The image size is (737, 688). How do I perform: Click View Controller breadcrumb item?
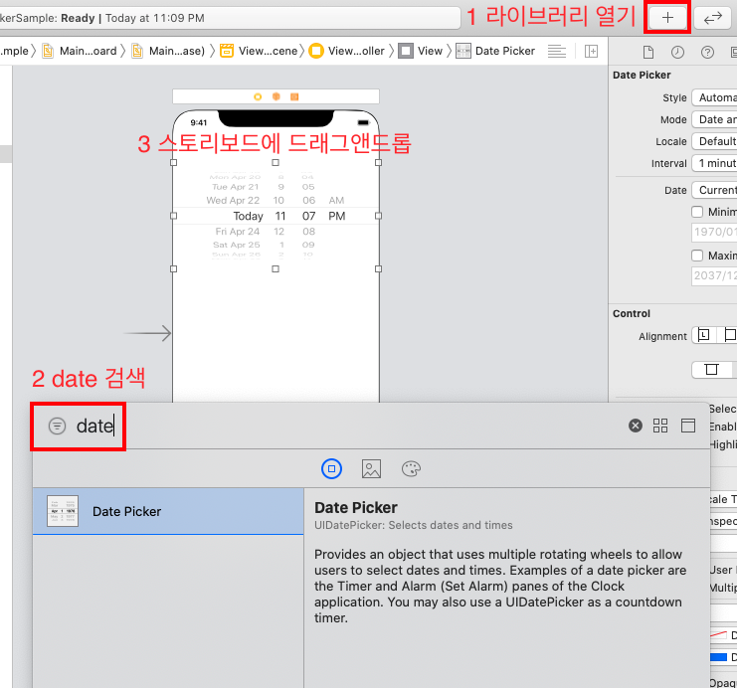[347, 51]
